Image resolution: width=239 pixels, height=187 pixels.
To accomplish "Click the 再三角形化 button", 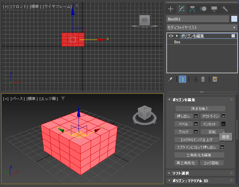I will click(x=186, y=163).
